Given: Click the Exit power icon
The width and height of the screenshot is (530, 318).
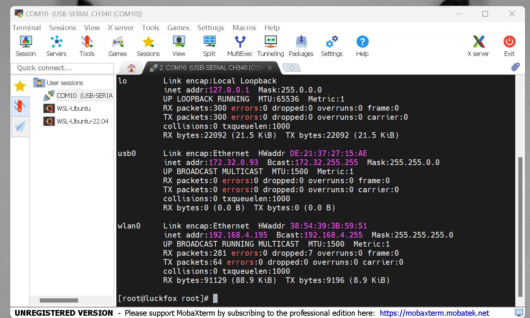Looking at the screenshot, I should [509, 46].
